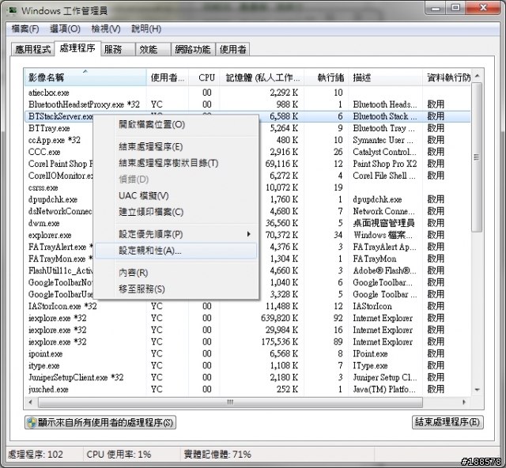Sort by 影像名稱 column header
Image resolution: width=506 pixels, height=468 pixels.
click(85, 77)
